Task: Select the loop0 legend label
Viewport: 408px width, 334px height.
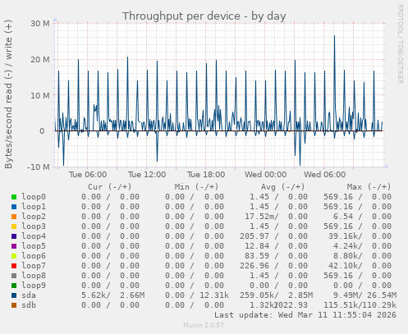Action: click(x=34, y=197)
